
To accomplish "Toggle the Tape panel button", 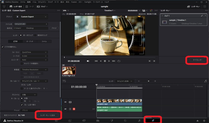I will 30,7.
